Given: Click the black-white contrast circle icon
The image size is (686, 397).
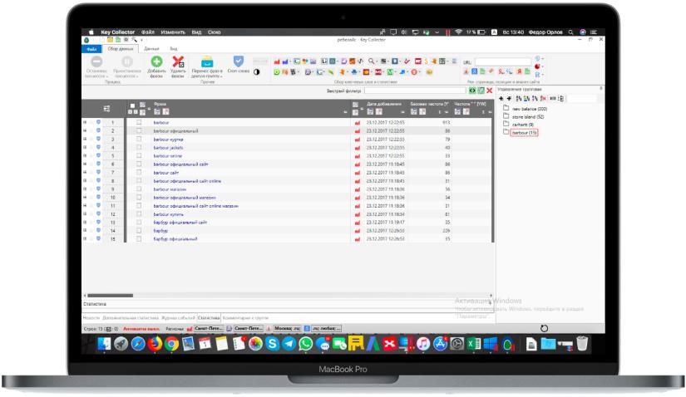Looking at the screenshot, I should (x=256, y=72).
